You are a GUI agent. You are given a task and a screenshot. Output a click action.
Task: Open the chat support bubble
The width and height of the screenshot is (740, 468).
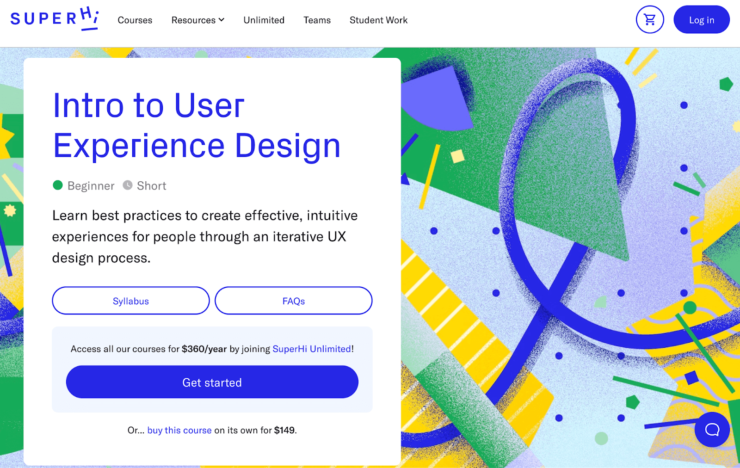coord(712,430)
